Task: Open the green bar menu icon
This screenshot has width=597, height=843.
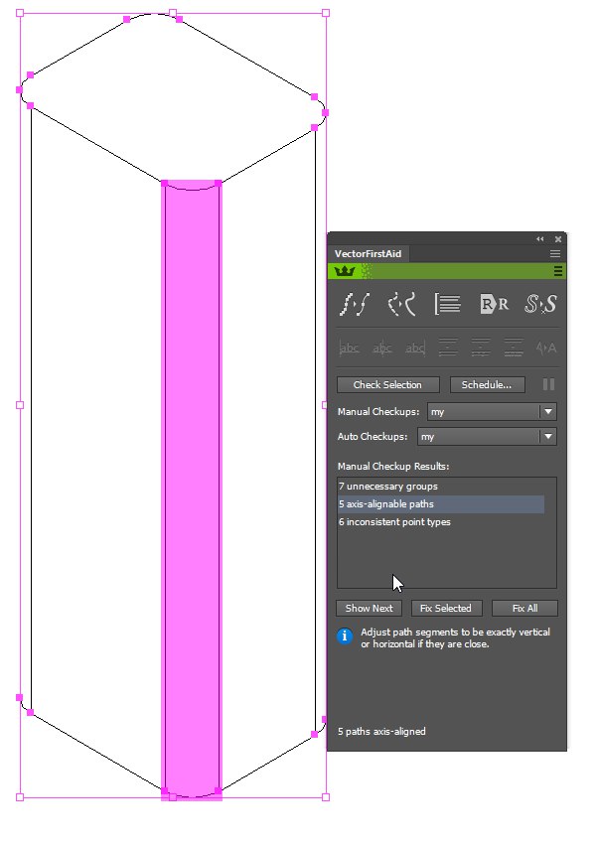Action: [557, 271]
